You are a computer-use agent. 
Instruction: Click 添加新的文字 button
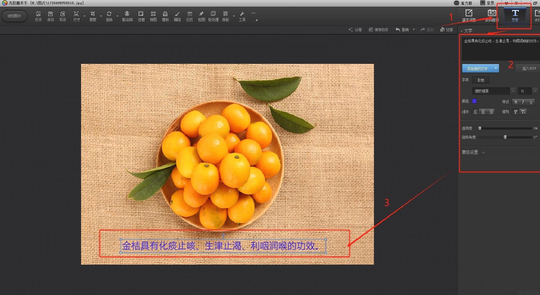coord(477,68)
